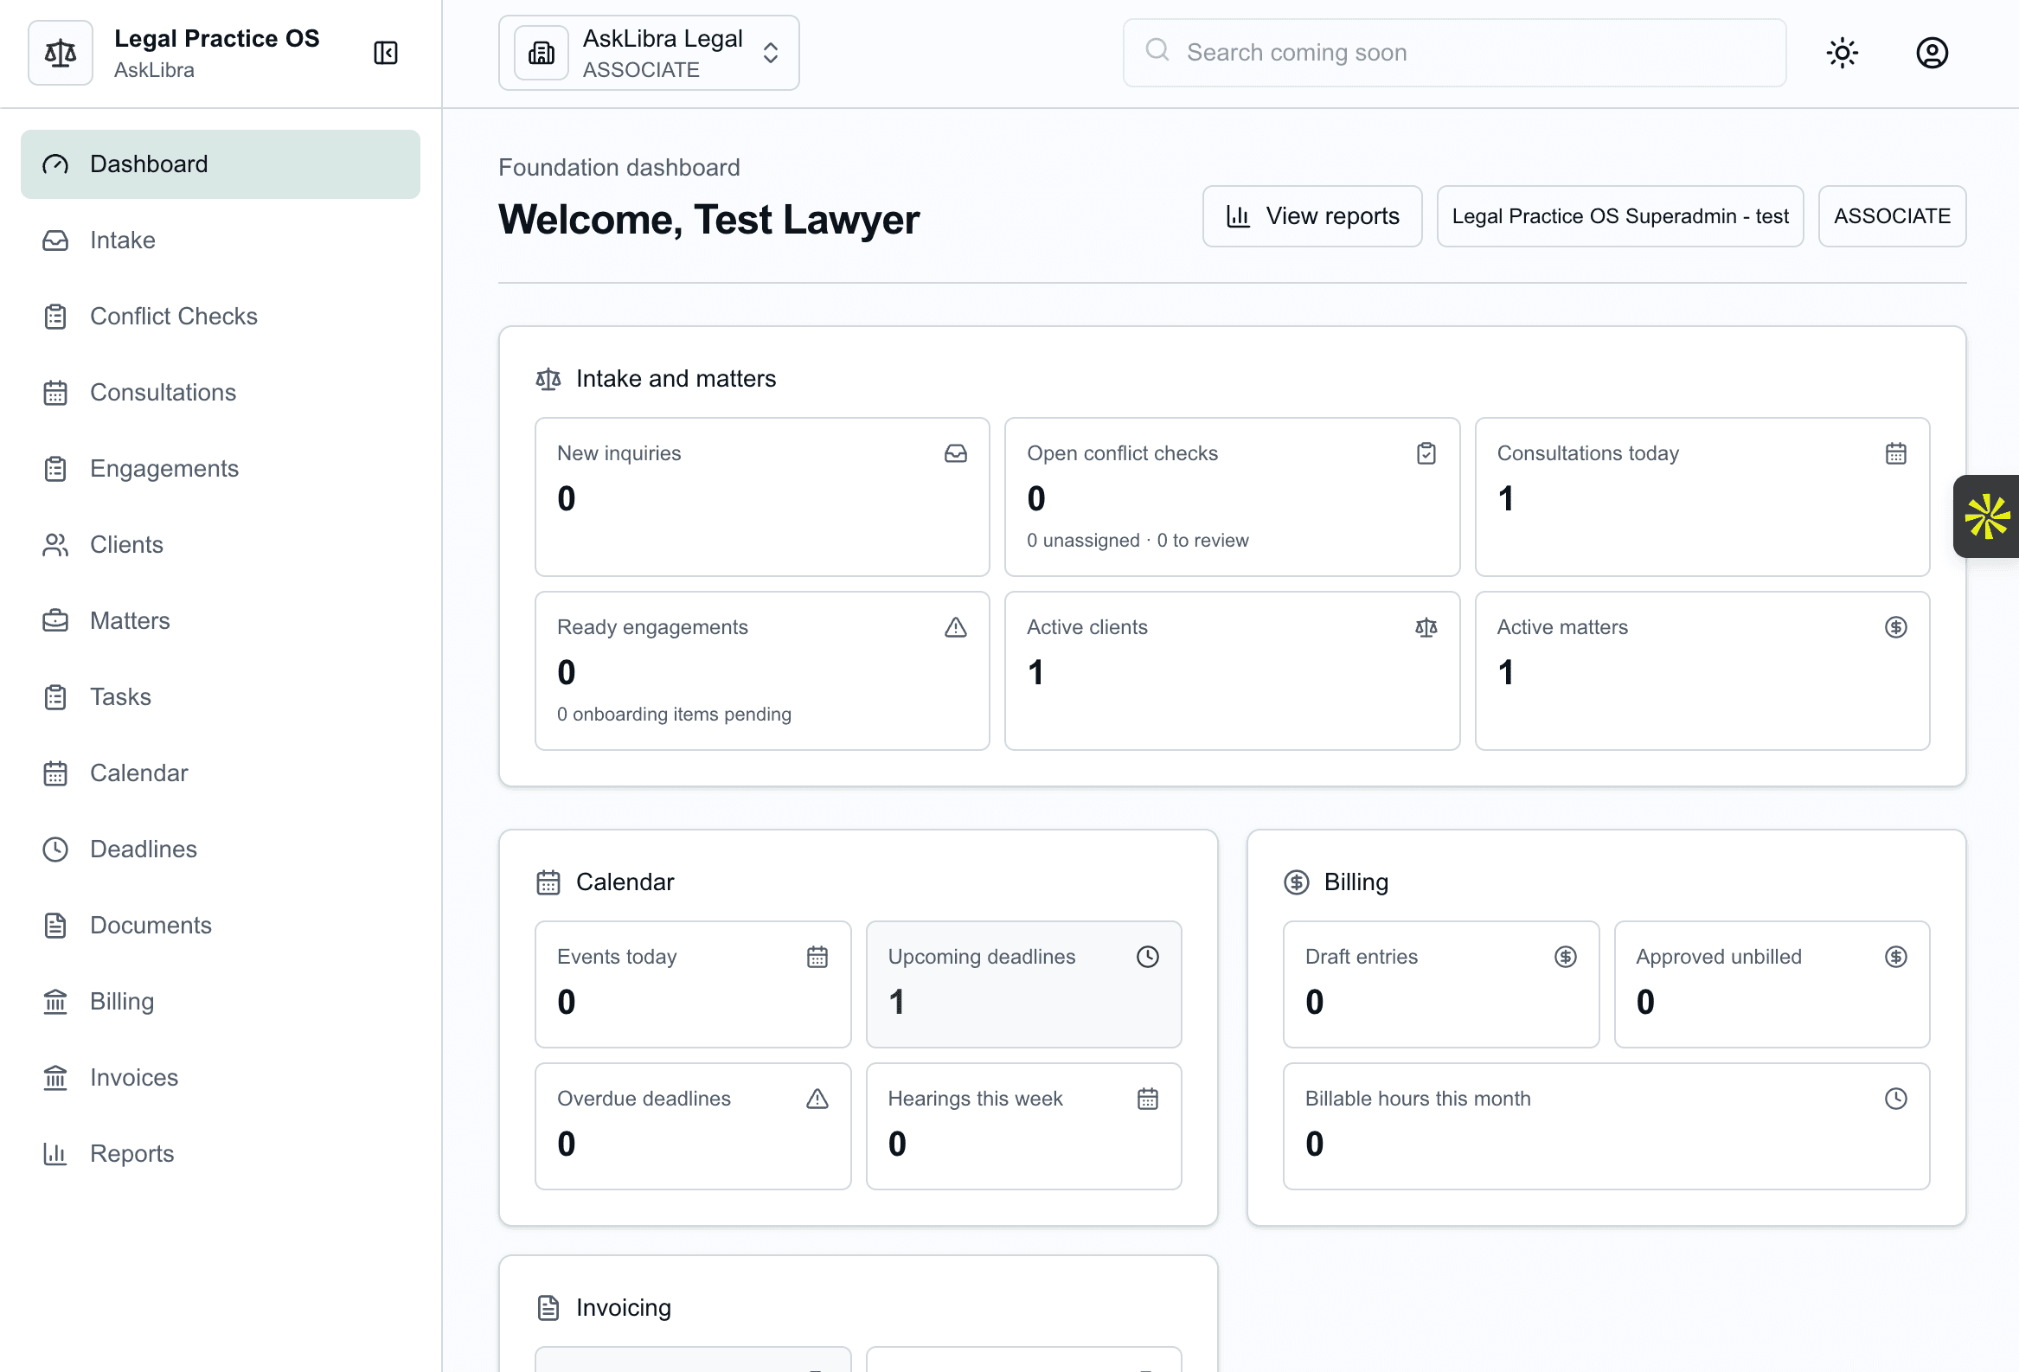Go to Invoices page
The width and height of the screenshot is (2019, 1372).
[x=221, y=1077]
